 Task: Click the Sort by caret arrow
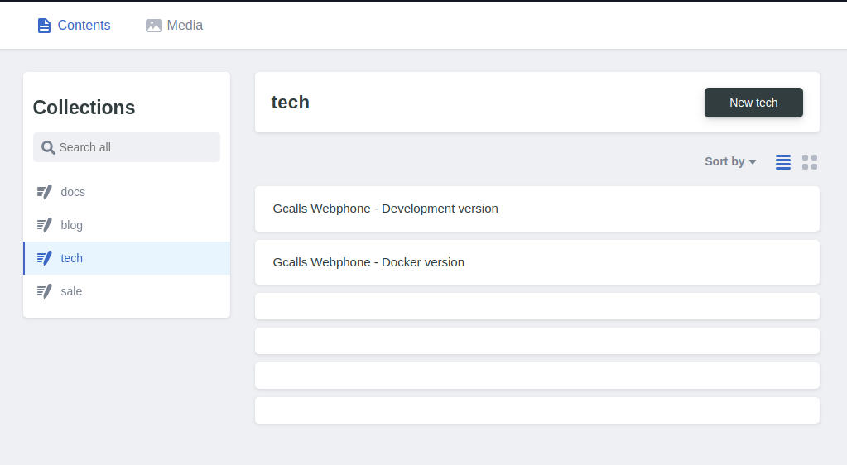click(753, 162)
